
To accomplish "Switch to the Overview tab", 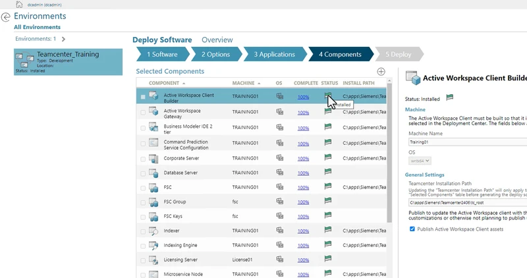I will [x=217, y=40].
